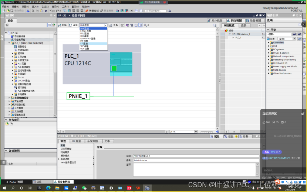Click the 关系 relations button
The width and height of the screenshot is (307, 192).
[114, 25]
